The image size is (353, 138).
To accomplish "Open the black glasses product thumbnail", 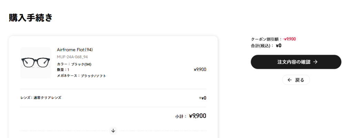I will pyautogui.click(x=36, y=63).
